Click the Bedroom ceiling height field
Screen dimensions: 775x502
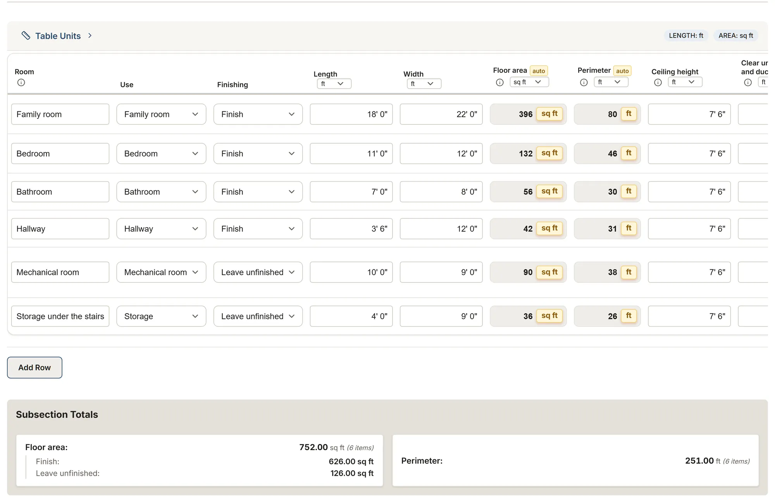(x=689, y=154)
